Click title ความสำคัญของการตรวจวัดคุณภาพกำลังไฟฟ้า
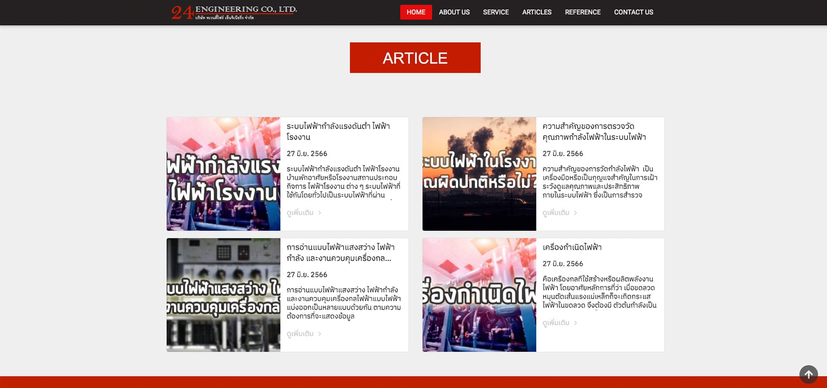Image resolution: width=827 pixels, height=388 pixels. 594,131
